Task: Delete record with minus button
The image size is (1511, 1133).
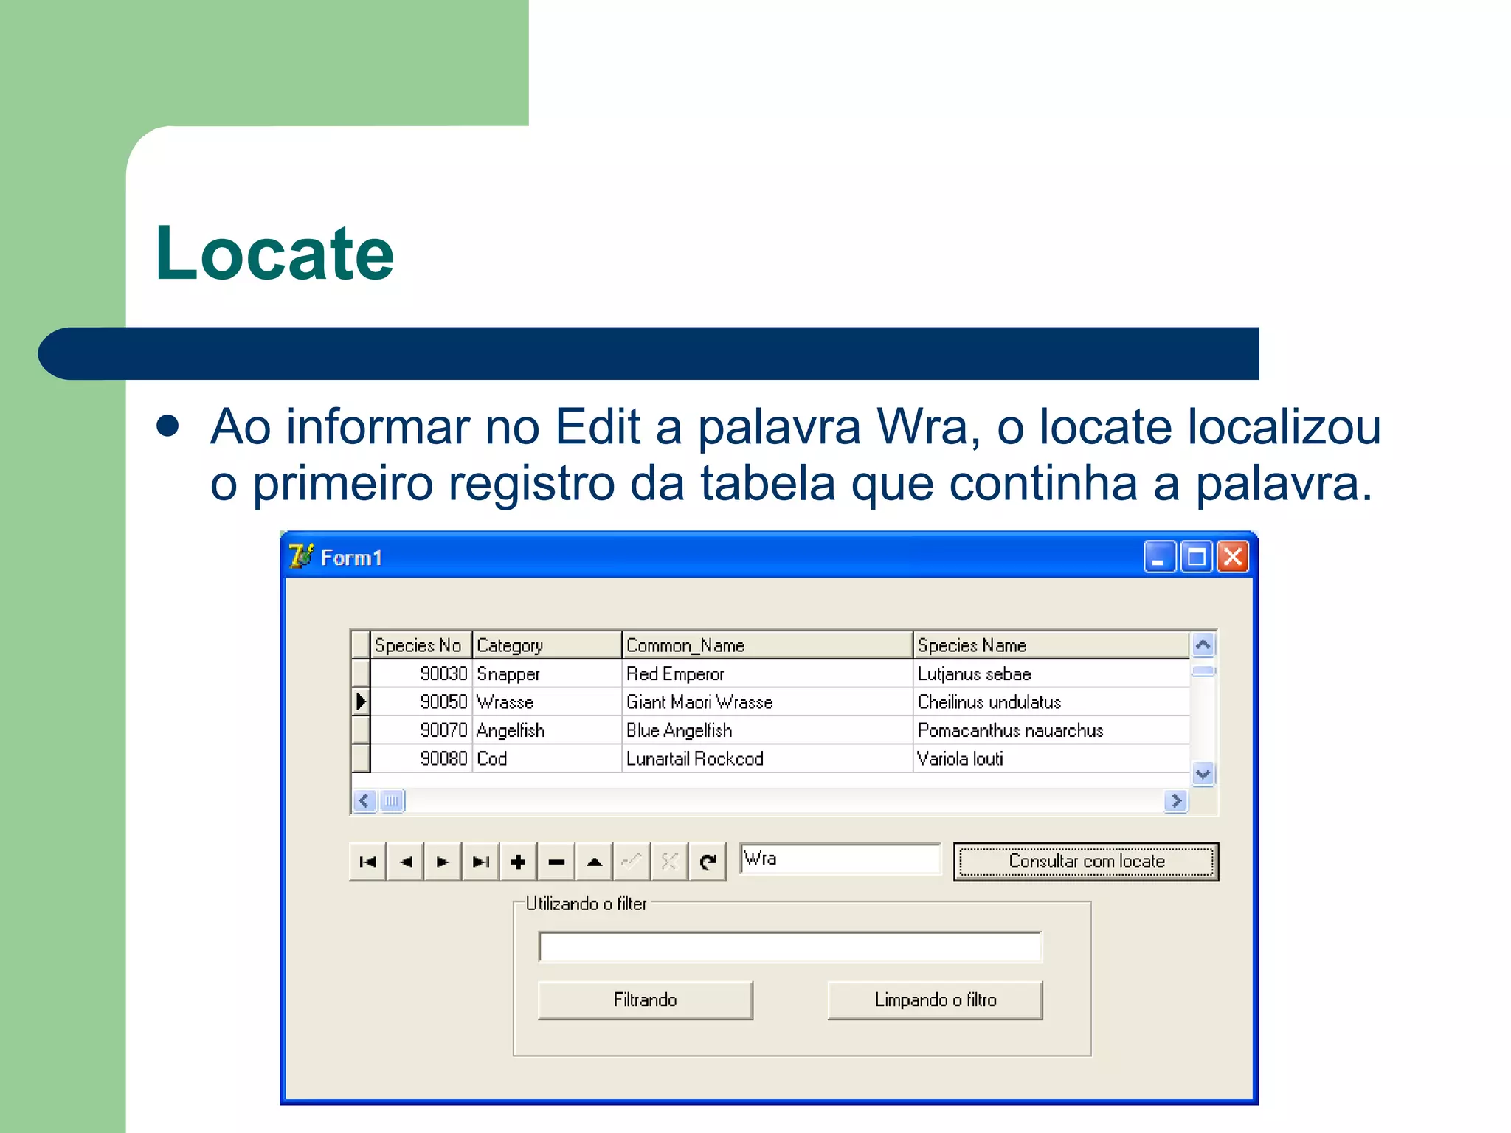Action: click(x=556, y=862)
